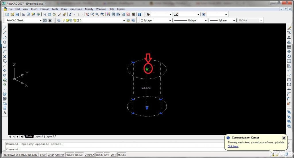Click the Save icon in the toolbar

click(x=17, y=14)
